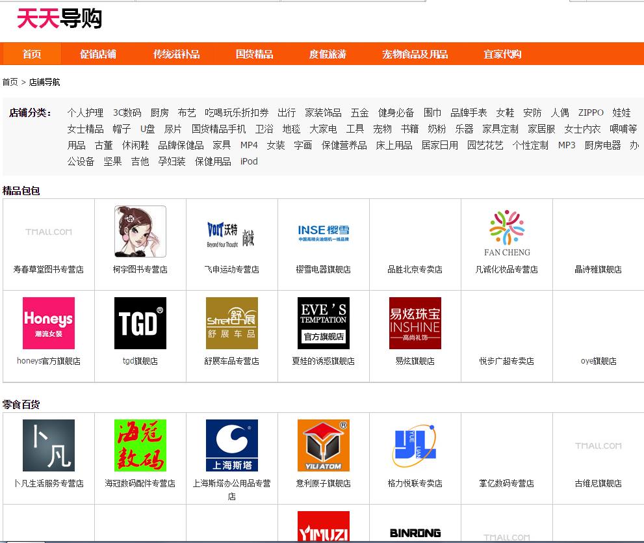Click the 保健营养品 category link
This screenshot has width=644, height=543.
344,145
